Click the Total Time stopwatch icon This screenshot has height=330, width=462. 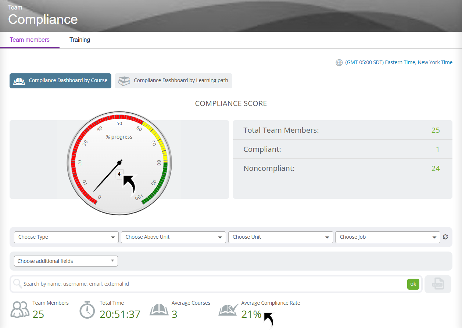point(87,309)
